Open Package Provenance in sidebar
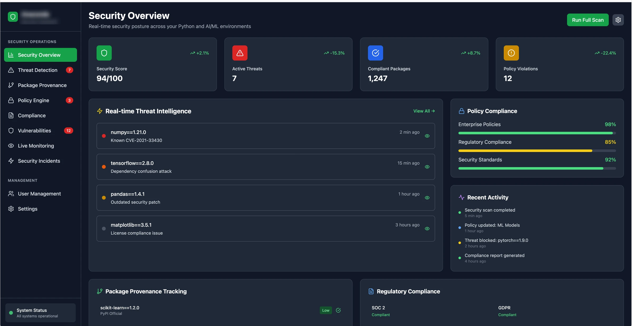The width and height of the screenshot is (633, 326). coord(40,85)
